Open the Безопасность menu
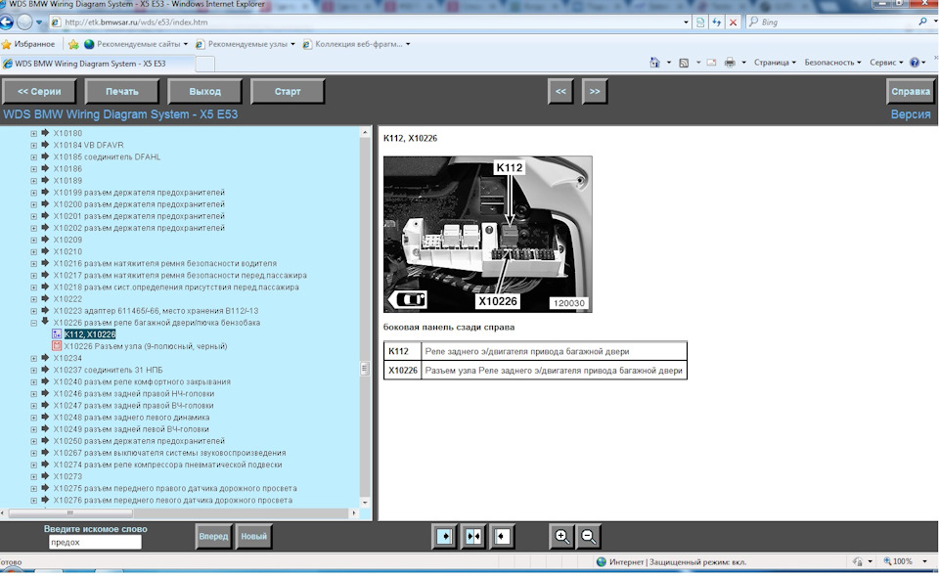 832,63
